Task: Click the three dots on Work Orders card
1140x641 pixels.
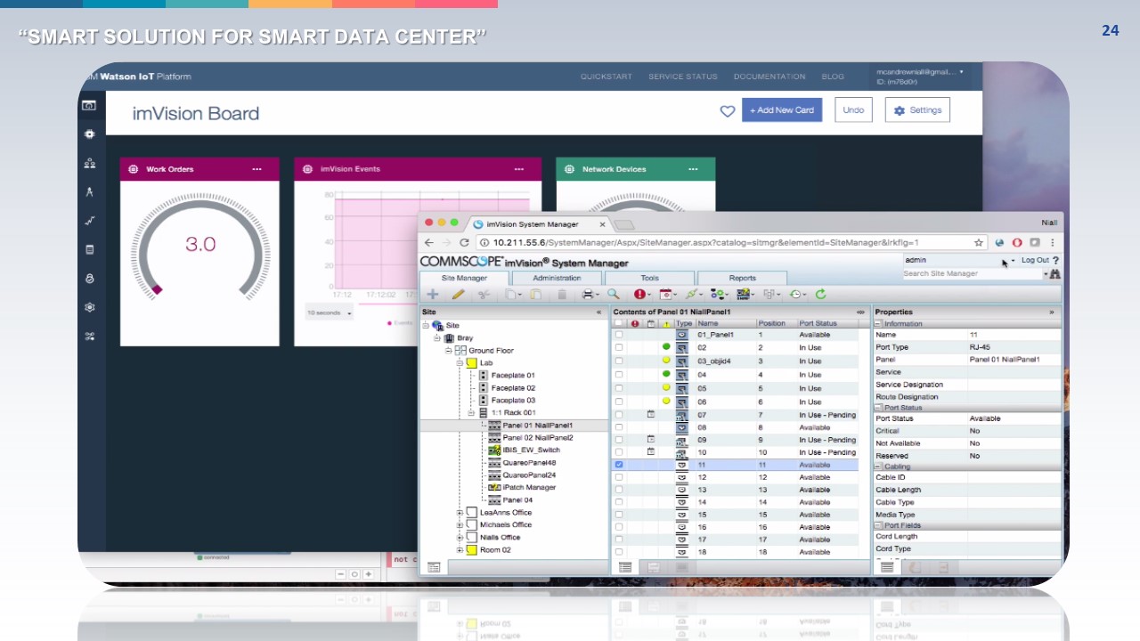Action: (x=256, y=169)
